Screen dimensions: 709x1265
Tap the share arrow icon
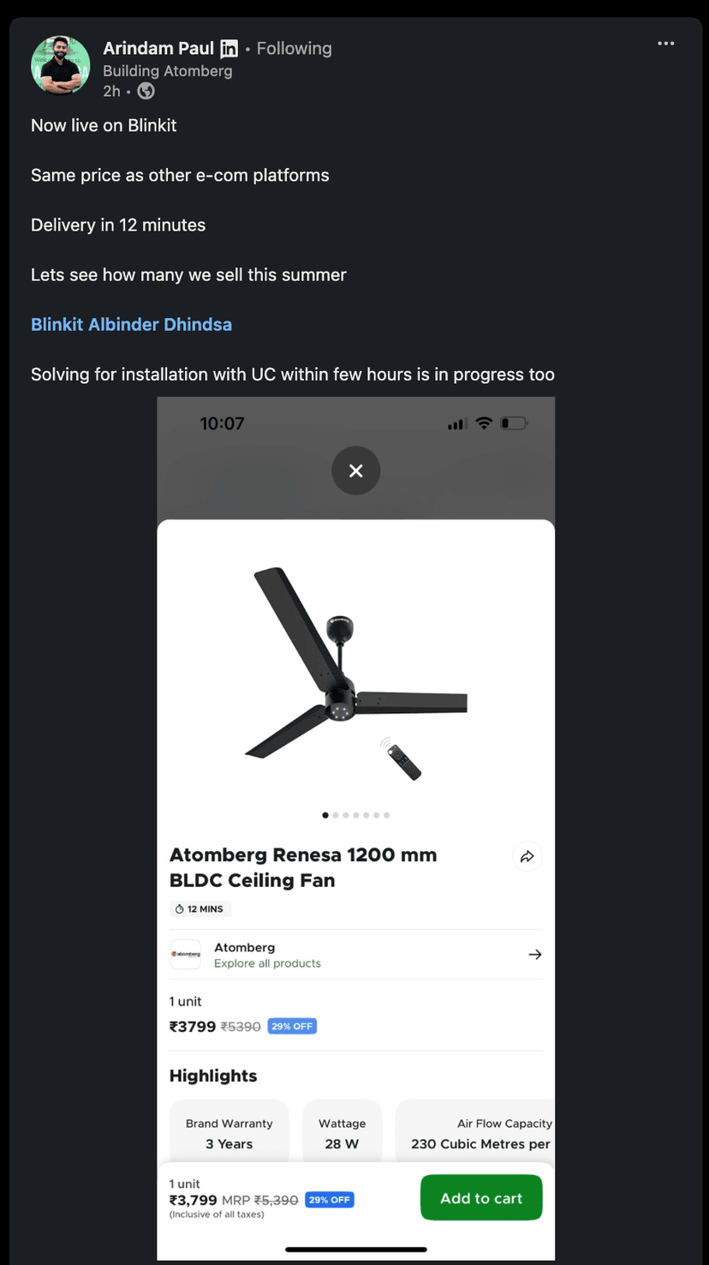click(x=527, y=856)
